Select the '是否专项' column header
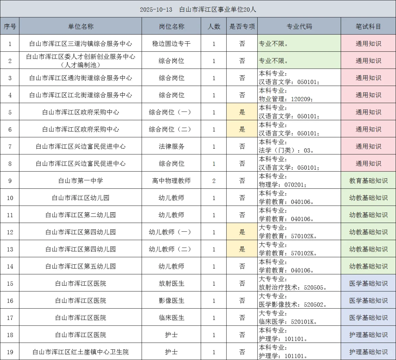 coord(242,26)
